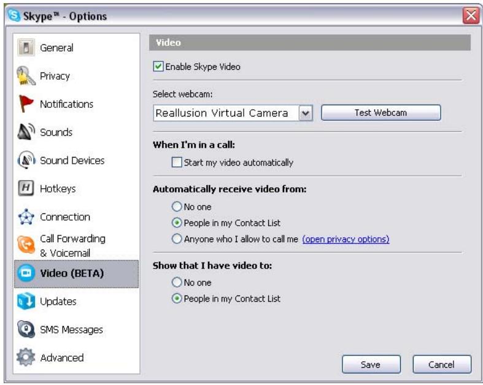Click the red flag Notifications icon
Viewport: 483px width, 385px height.
click(26, 104)
